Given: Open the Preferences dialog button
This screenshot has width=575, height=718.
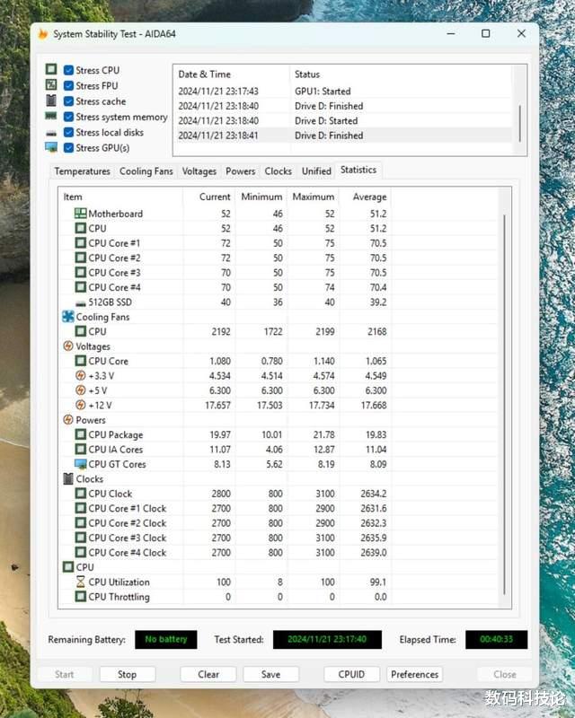Looking at the screenshot, I should point(414,675).
